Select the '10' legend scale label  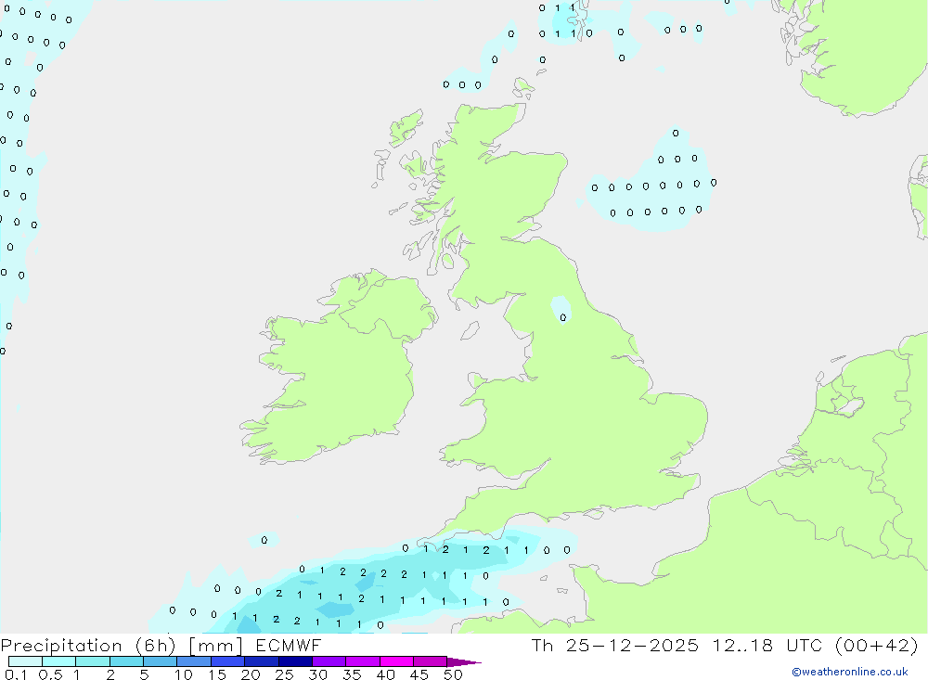coord(184,674)
